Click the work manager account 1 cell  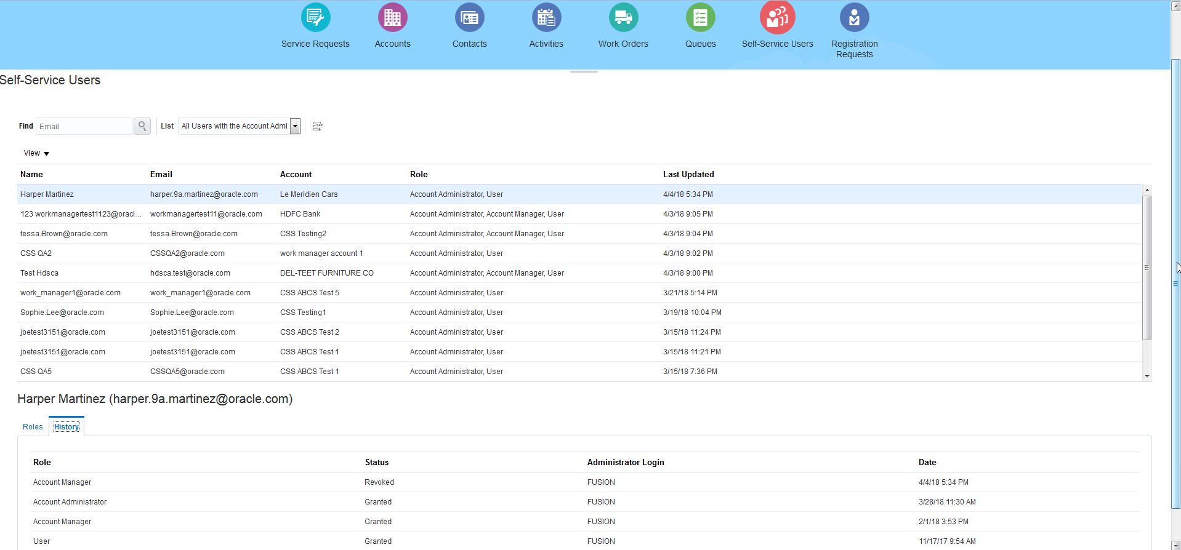point(321,253)
